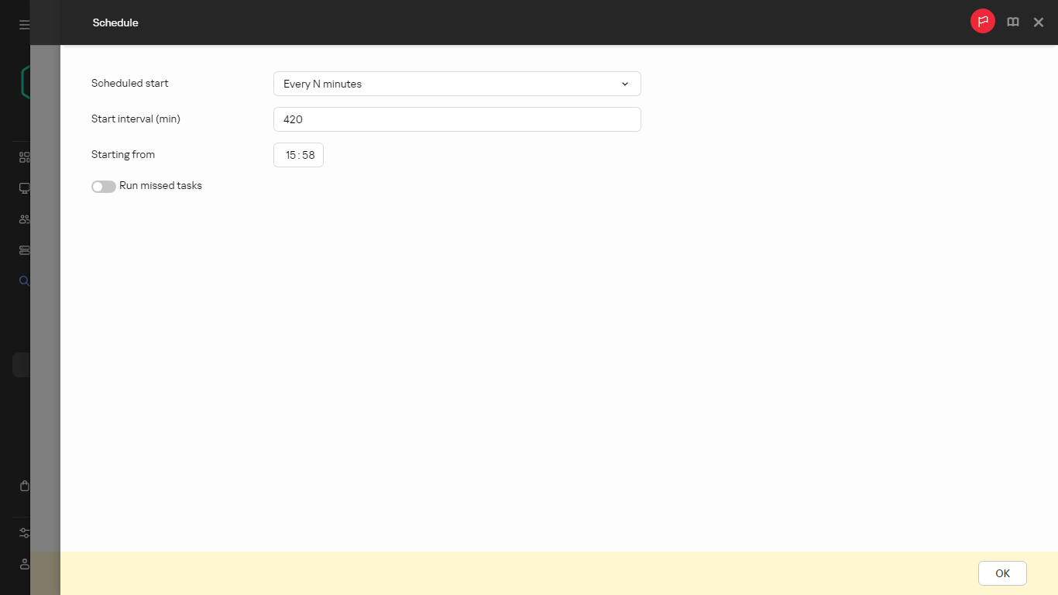Expand the Scheduled start chevron
1058x595 pixels.
(624, 83)
